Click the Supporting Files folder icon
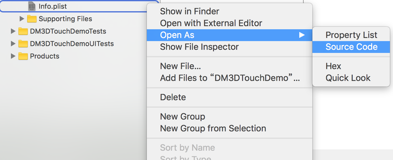Screen dimensions: 393x160 coord(32,19)
